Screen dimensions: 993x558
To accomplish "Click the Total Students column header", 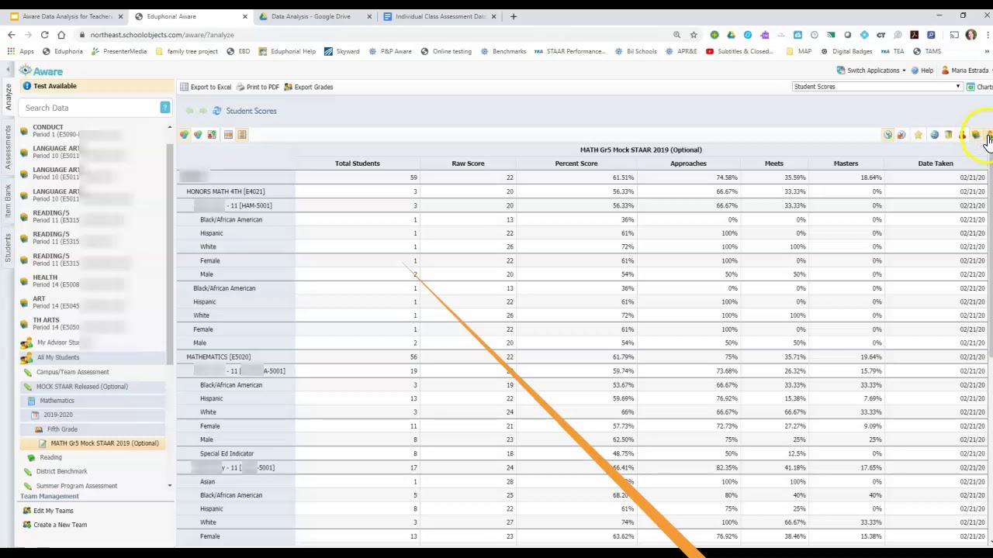I will pos(358,164).
